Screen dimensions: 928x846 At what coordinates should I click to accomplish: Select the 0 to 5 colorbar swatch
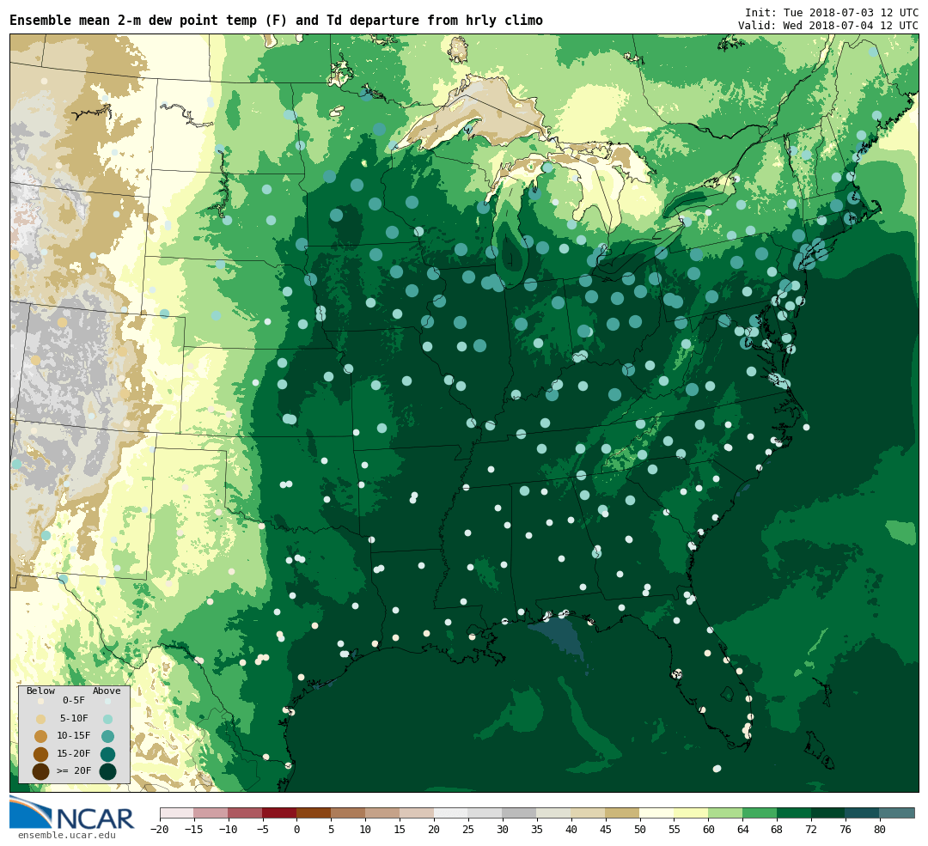[x=314, y=813]
